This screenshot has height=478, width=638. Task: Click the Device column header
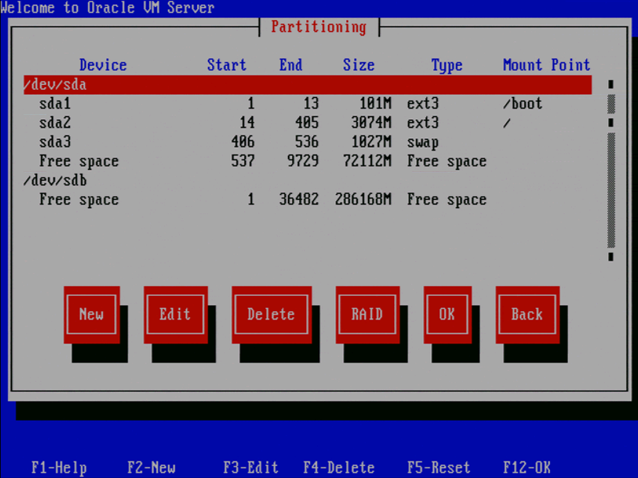pos(103,65)
